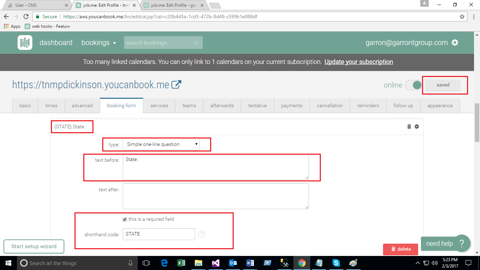
Task: Click the red delete button
Action: click(401, 249)
